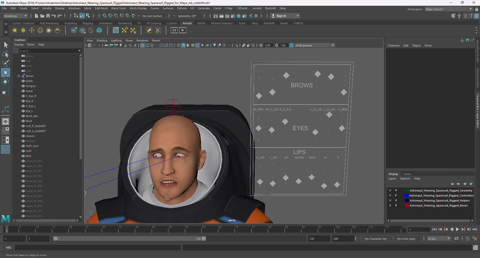Open the Modeling menu set dropdown
480x258 pixels.
coord(15,16)
